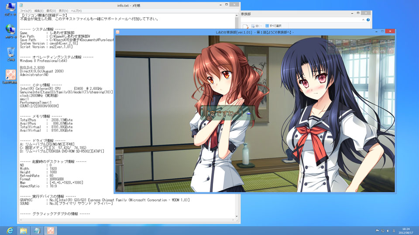Click the 'Height : 1080' line

[x=38, y=172]
